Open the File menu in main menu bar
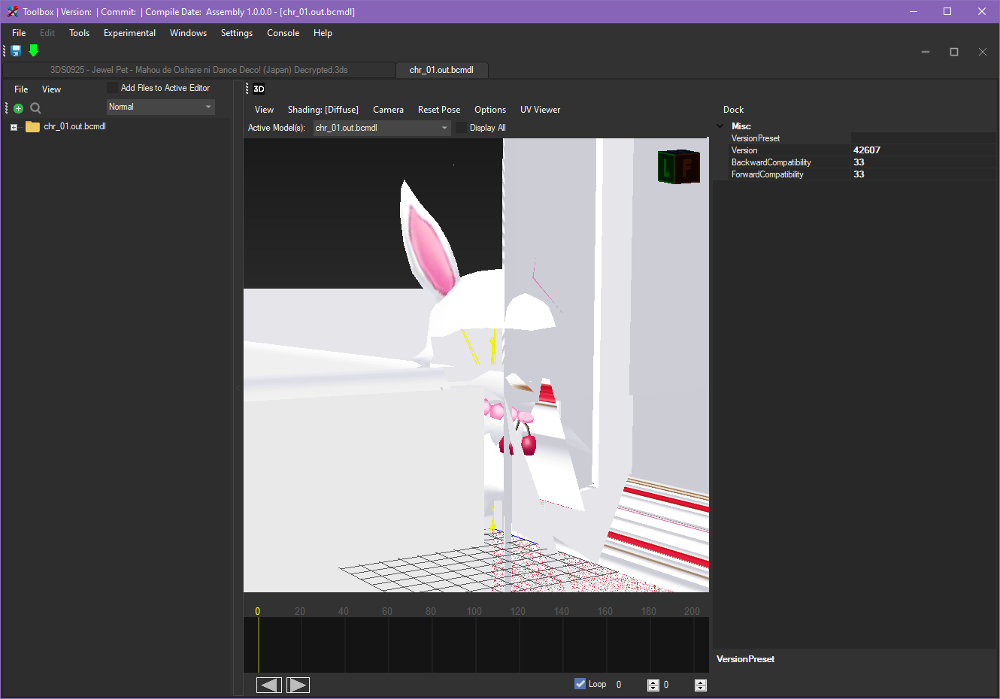 coord(19,33)
